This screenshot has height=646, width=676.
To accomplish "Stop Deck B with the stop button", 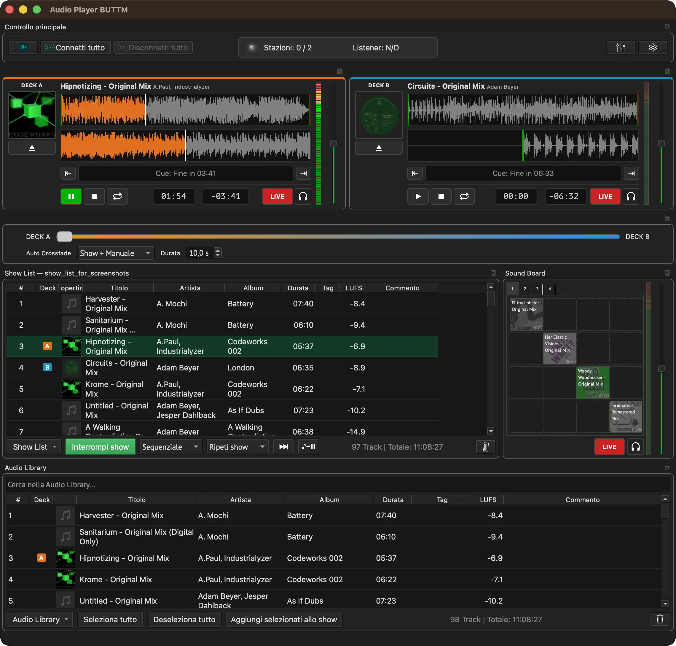I will [441, 196].
